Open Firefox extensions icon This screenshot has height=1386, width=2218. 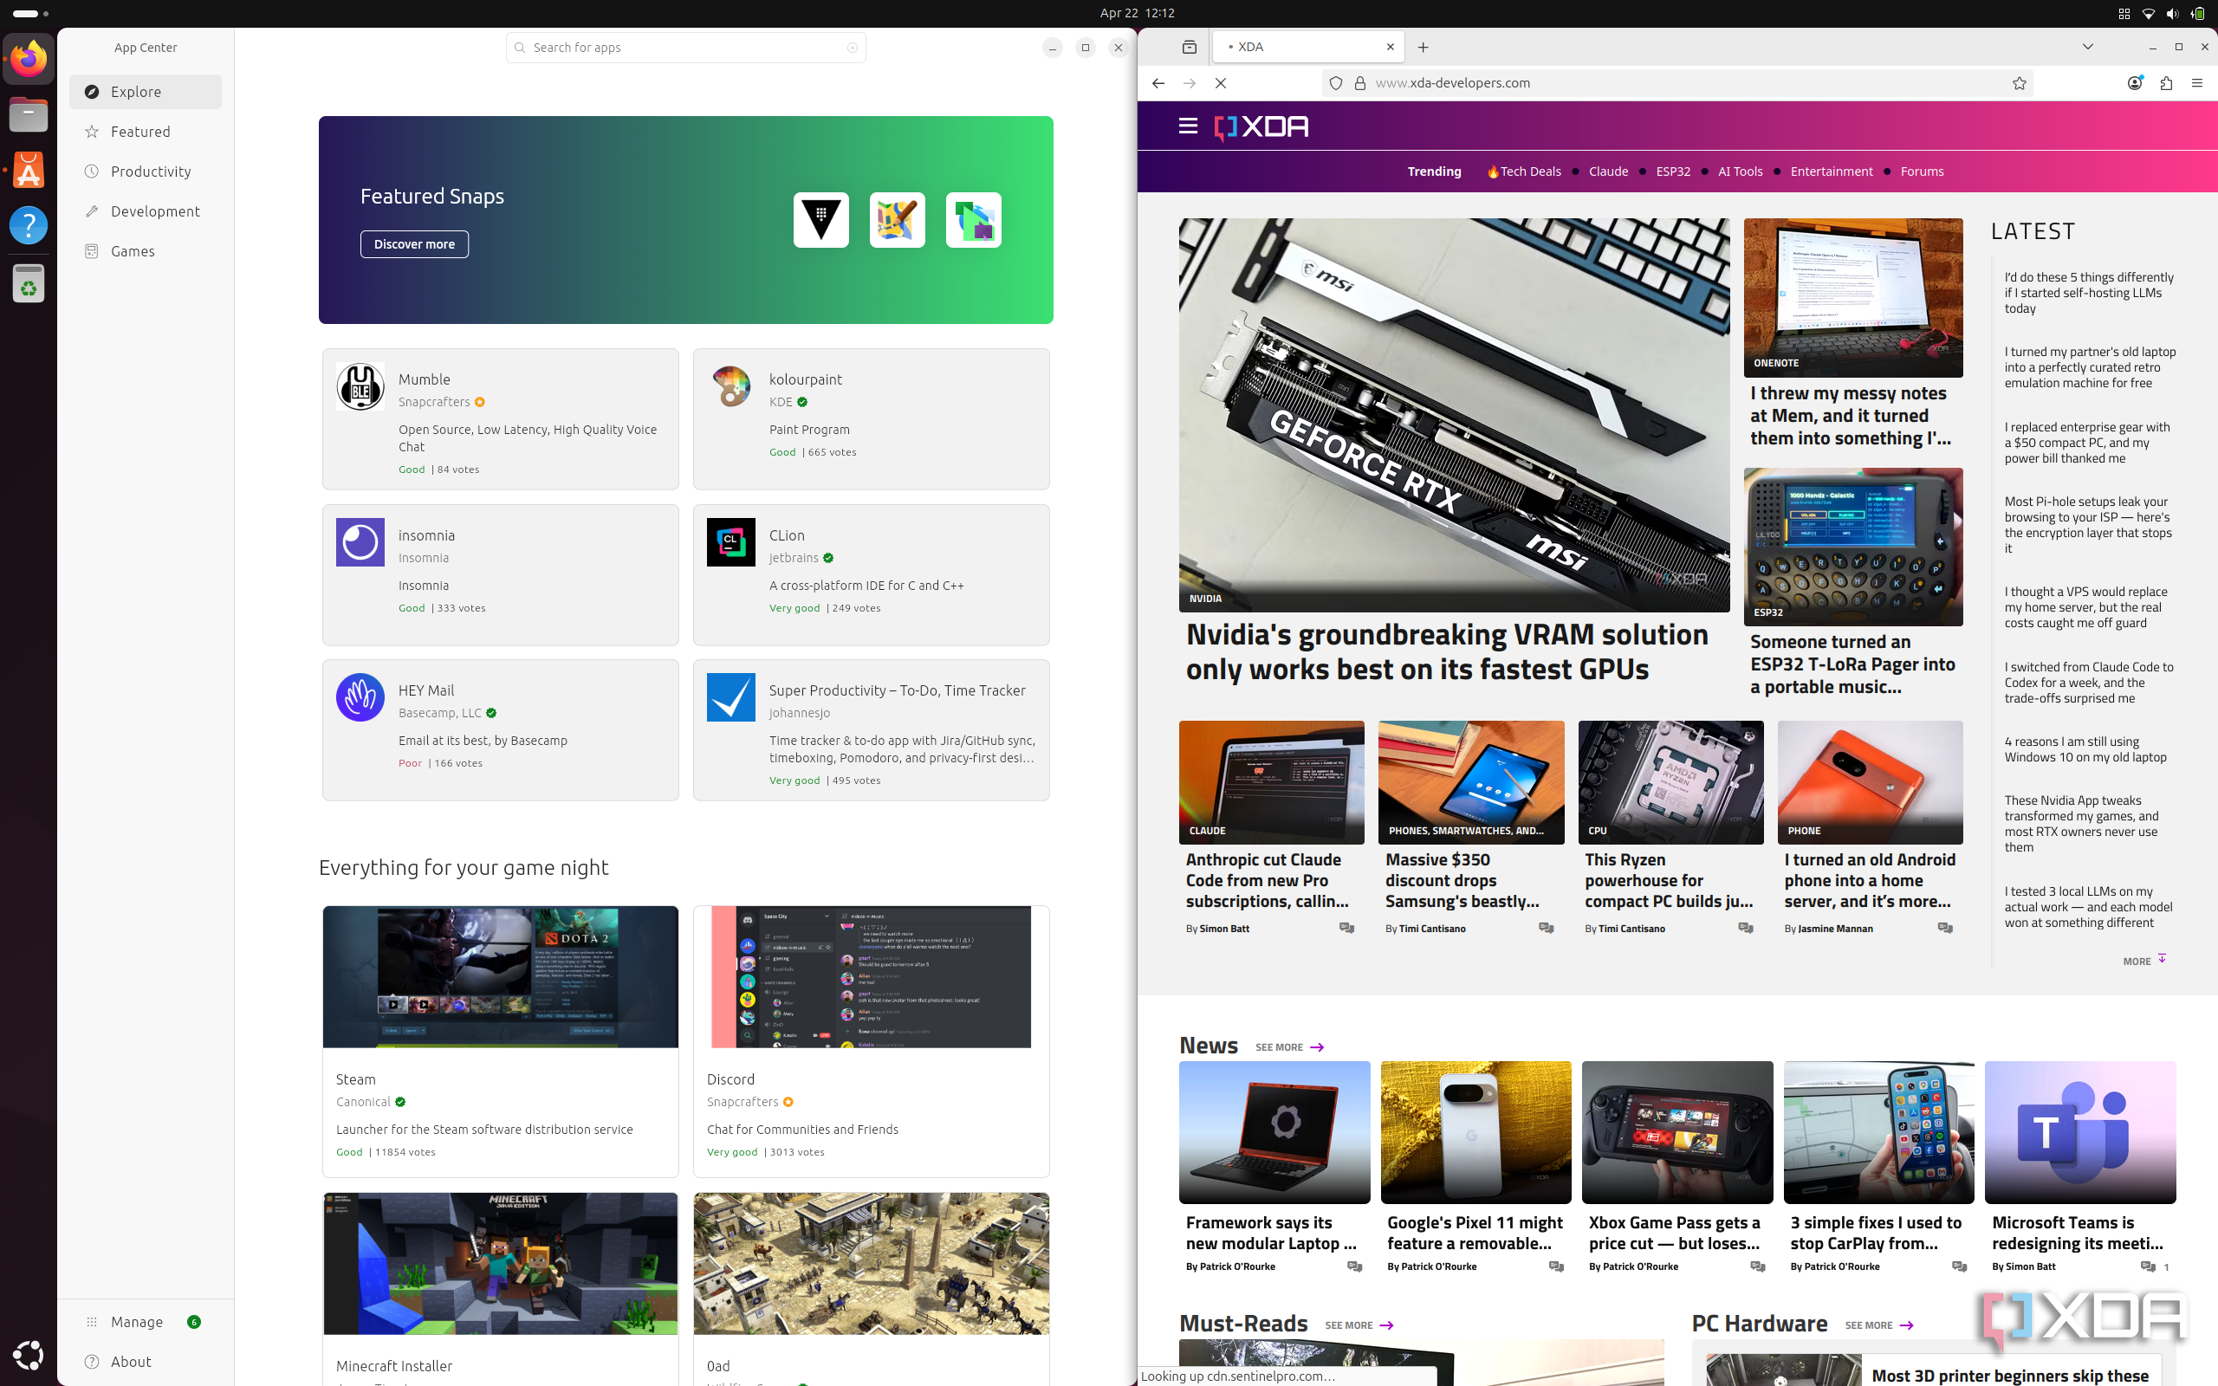coord(2167,83)
